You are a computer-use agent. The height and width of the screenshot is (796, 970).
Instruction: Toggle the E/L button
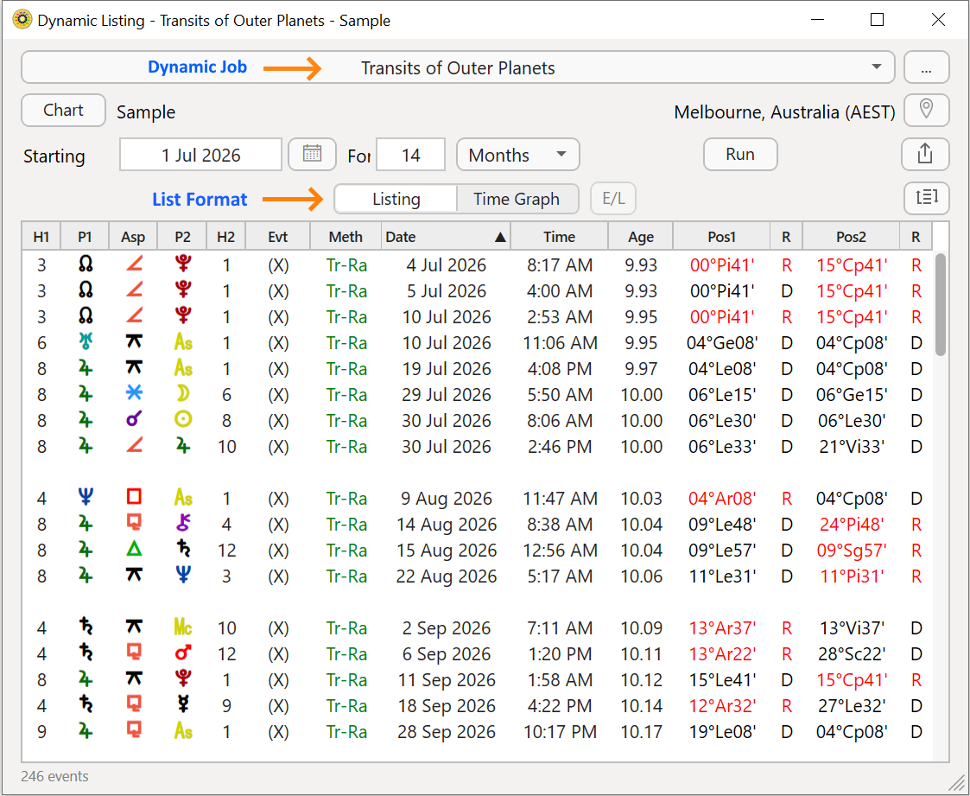pos(613,199)
